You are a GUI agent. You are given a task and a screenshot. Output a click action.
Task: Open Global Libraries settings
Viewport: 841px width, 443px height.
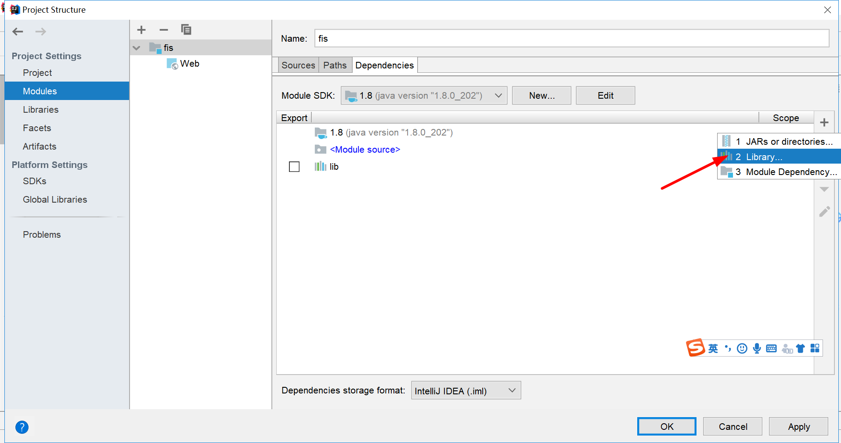click(55, 200)
